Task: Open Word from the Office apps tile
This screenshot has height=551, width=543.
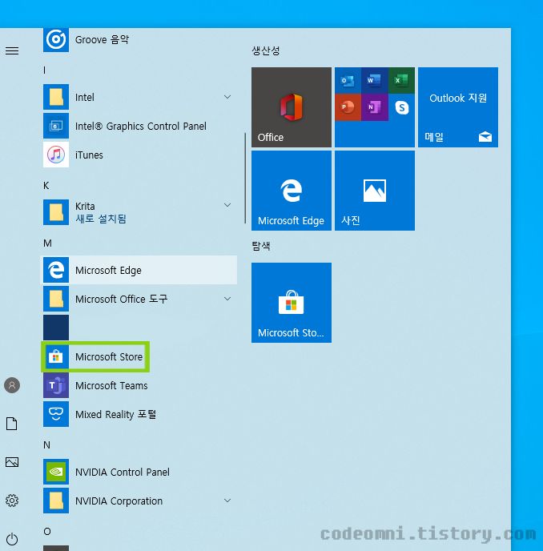Action: point(375,80)
